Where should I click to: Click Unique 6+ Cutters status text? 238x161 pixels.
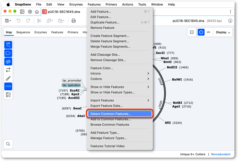[193, 154]
